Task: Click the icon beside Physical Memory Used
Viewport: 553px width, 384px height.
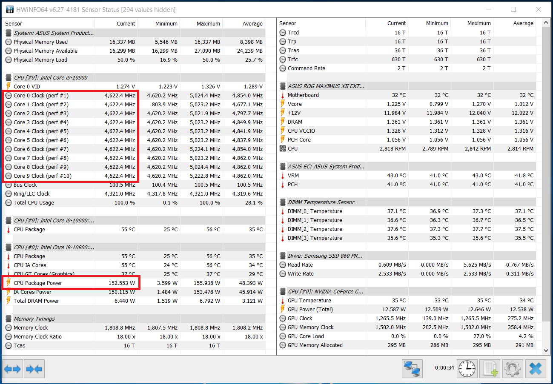Action: click(9, 42)
